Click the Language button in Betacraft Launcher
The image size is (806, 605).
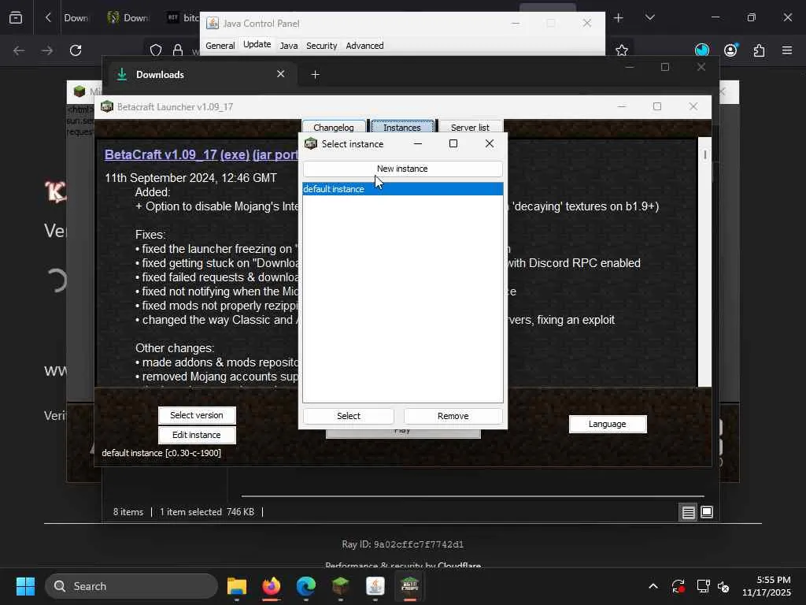(608, 424)
